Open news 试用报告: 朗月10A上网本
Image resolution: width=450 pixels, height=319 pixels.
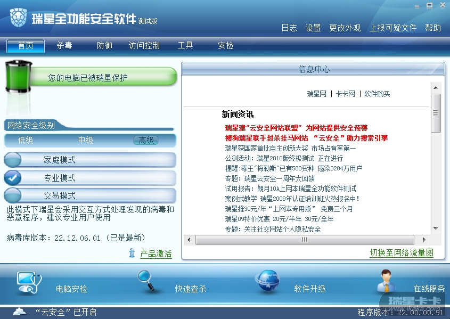pos(290,189)
